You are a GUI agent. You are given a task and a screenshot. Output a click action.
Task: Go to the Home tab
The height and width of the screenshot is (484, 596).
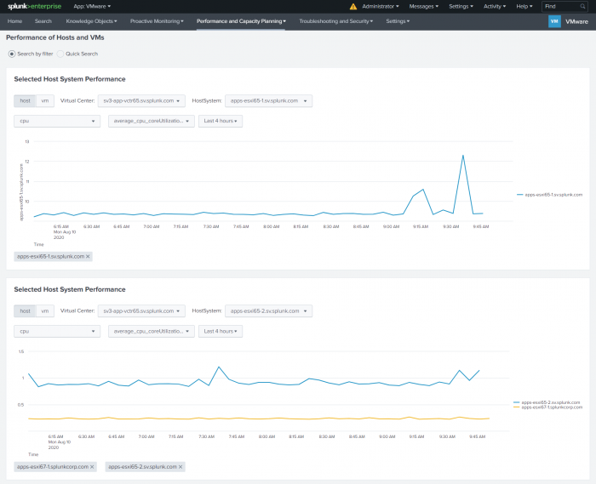14,21
